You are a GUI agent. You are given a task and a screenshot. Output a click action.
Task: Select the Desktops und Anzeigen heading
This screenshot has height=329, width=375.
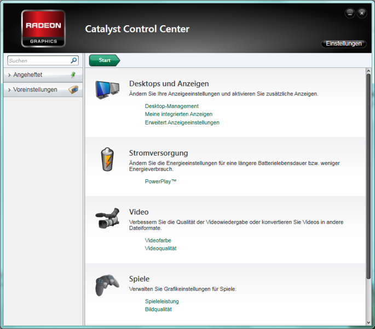[x=169, y=84]
